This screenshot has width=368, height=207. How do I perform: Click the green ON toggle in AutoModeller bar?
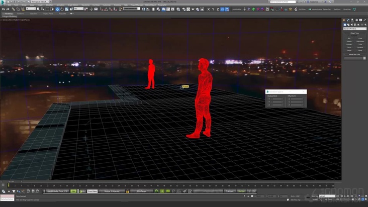[x=73, y=191]
